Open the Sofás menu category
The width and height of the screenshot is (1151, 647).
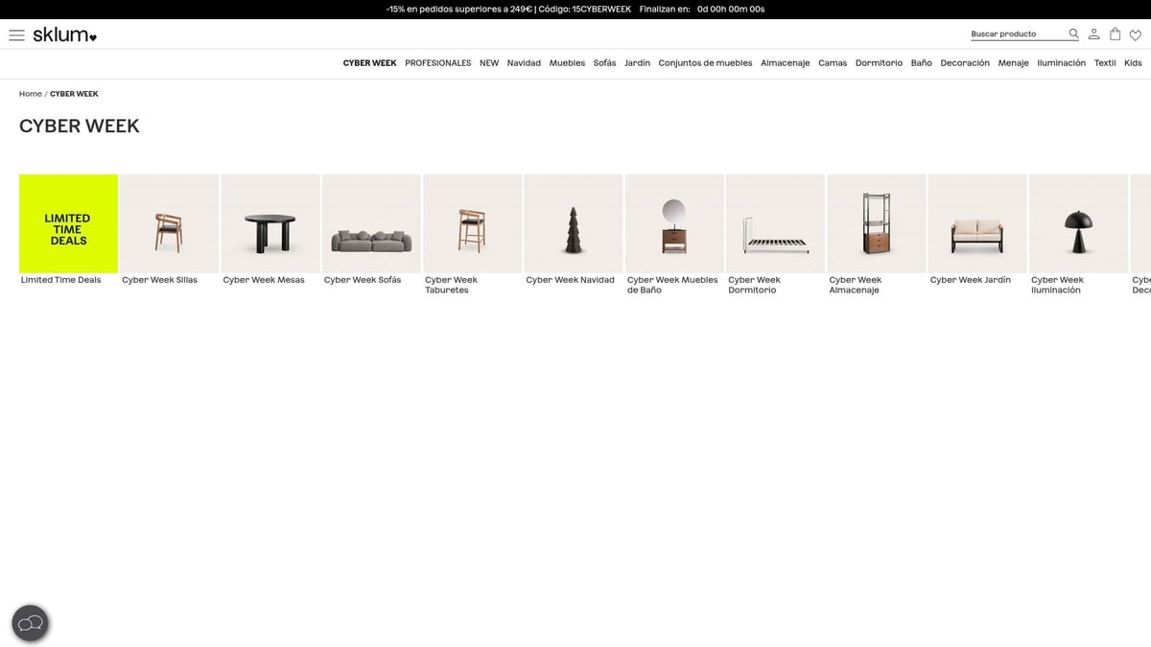point(604,63)
